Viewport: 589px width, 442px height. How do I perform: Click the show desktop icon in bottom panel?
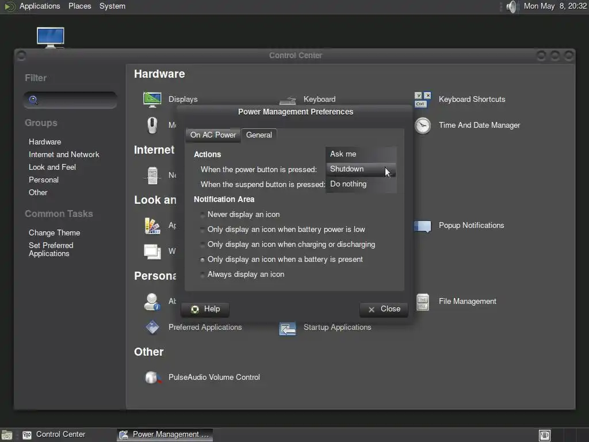point(7,435)
